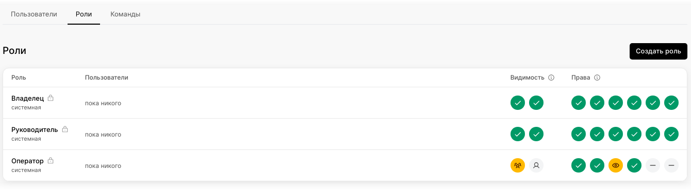Switch to the Команды tab
The image size is (691, 190).
tap(125, 14)
